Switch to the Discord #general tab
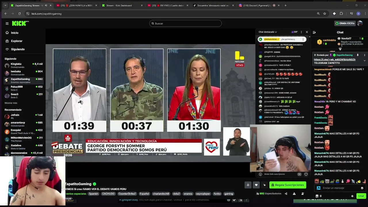This screenshot has height=207, width=368. coord(260,5)
